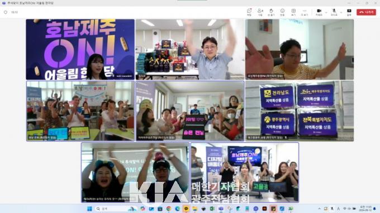The image size is (380, 213).
Task: Click the shield icon near timer
Action: click(6, 12)
